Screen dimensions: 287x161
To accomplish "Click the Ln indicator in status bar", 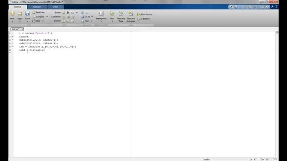I will (x=252, y=159).
